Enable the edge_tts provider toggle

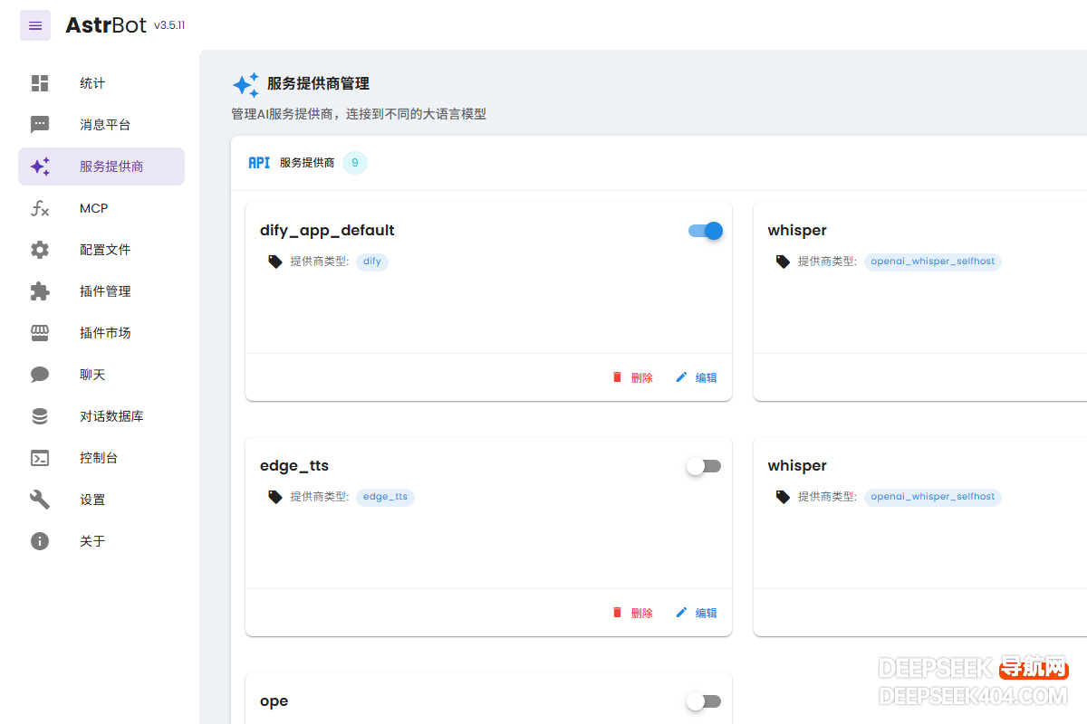(704, 466)
